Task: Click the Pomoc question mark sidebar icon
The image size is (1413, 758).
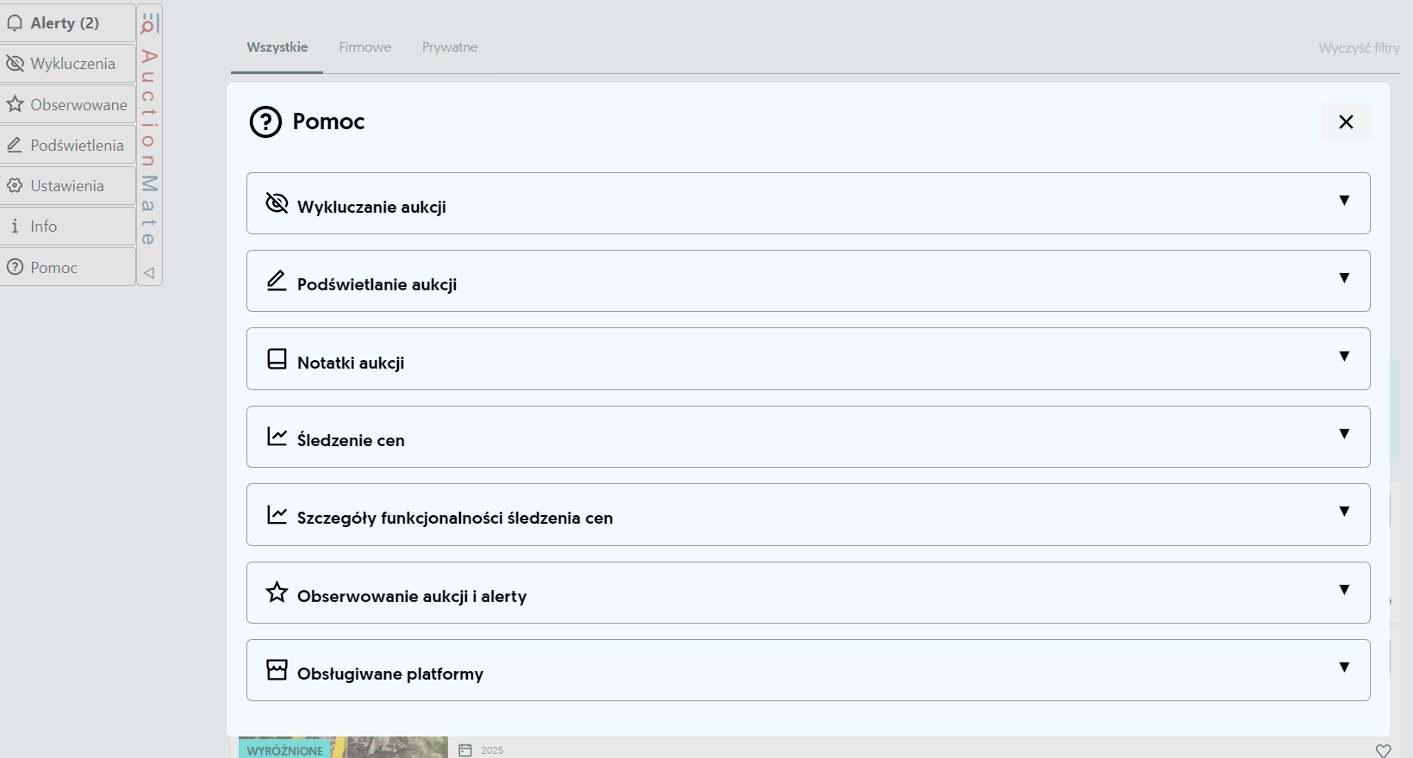Action: [15, 267]
